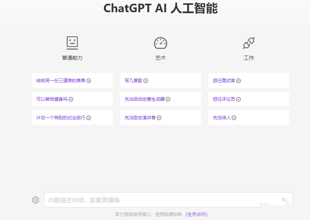This screenshot has width=310, height=220.
Task: Click the 工作 category label
Action: [249, 58]
